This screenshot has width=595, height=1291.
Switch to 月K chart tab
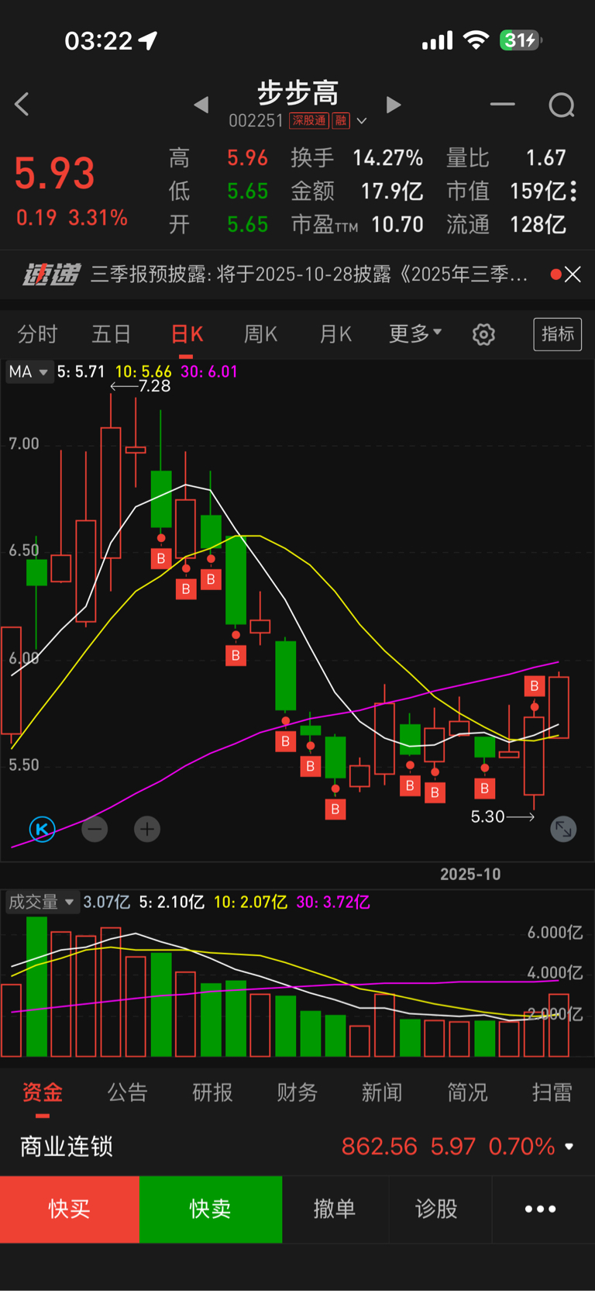335,334
